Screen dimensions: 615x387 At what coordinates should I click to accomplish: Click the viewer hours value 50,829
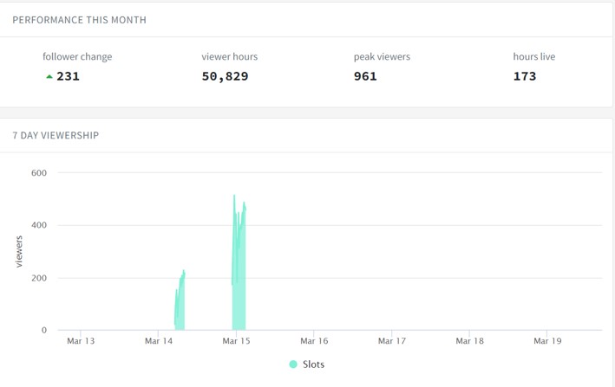[225, 76]
